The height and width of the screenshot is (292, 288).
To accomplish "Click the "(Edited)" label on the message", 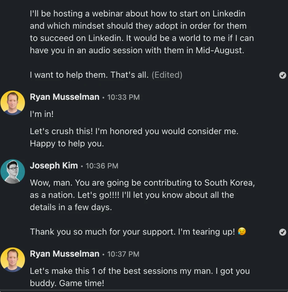I will click(x=167, y=75).
